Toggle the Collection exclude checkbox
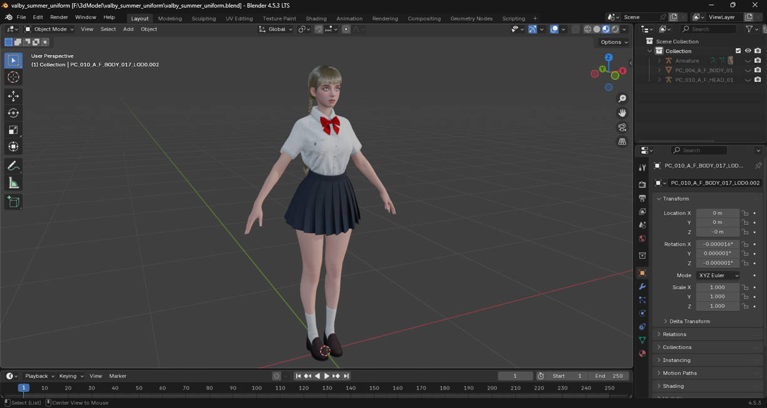 (738, 51)
